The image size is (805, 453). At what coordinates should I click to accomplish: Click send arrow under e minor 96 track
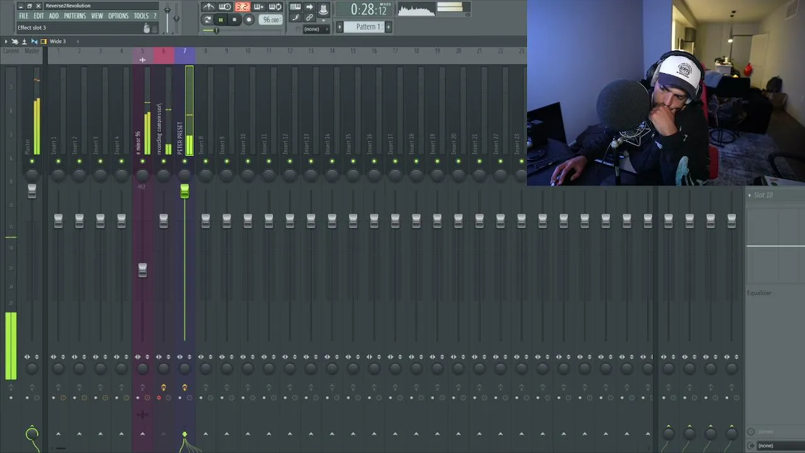(x=142, y=433)
